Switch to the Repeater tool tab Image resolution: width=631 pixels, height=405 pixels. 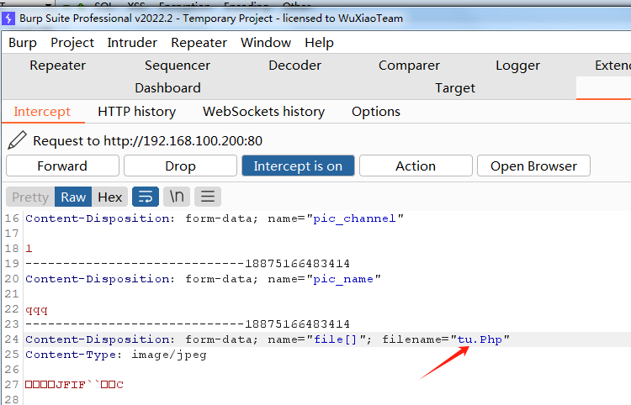pyautogui.click(x=57, y=65)
